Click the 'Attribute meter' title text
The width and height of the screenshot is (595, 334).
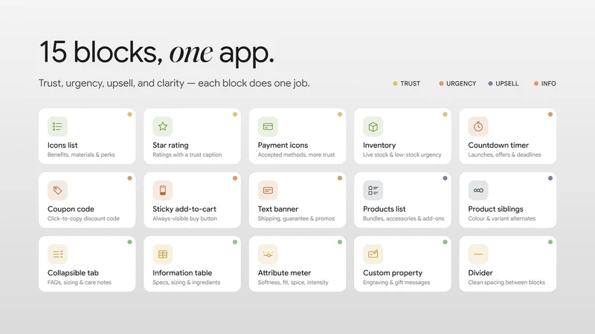tap(284, 272)
